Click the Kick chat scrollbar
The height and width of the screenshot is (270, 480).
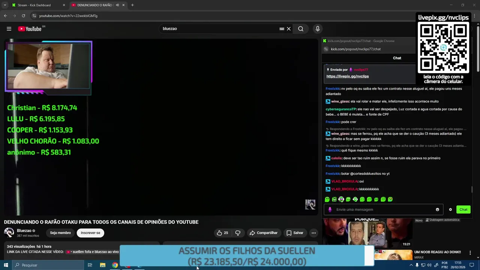coord(472,189)
